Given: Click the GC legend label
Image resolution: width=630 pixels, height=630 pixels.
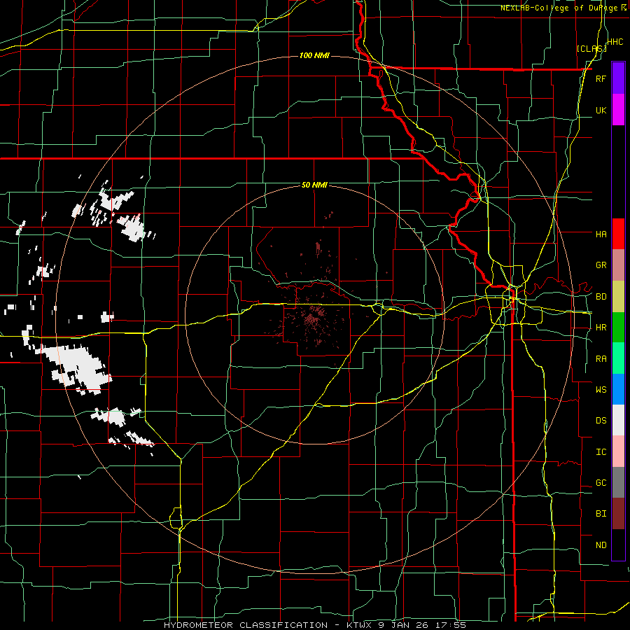Looking at the screenshot, I should (601, 483).
